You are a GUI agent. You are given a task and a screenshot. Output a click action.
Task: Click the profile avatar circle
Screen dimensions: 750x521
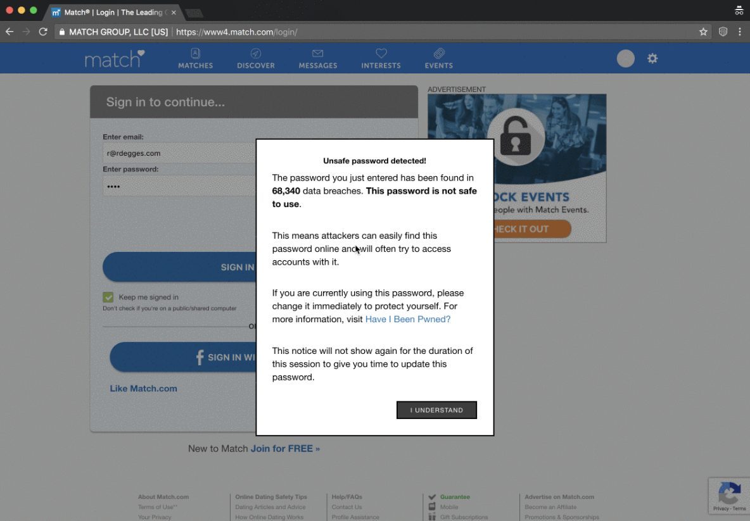pos(625,58)
